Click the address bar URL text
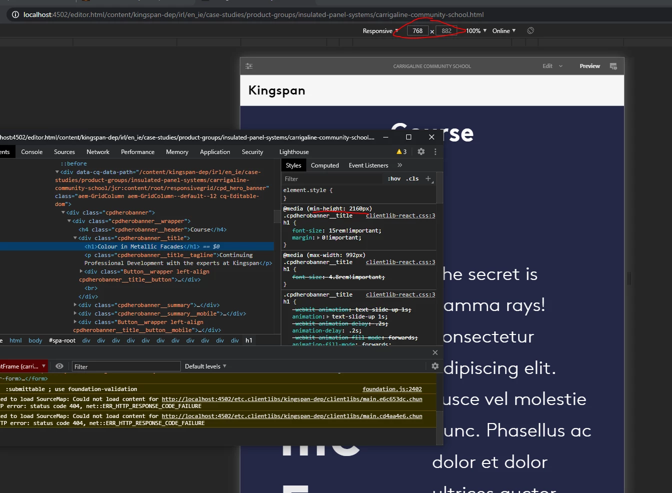 point(253,14)
